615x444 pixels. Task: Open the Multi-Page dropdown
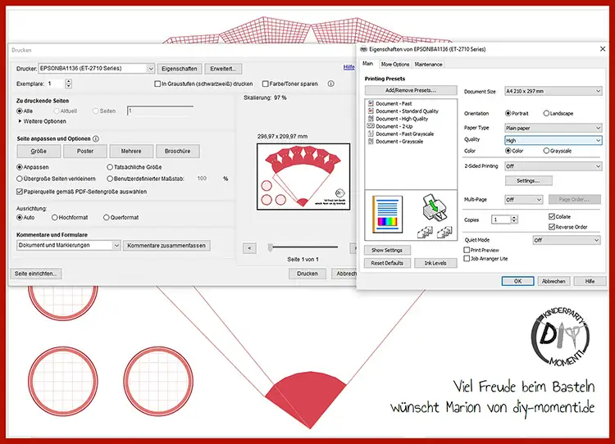(x=524, y=199)
